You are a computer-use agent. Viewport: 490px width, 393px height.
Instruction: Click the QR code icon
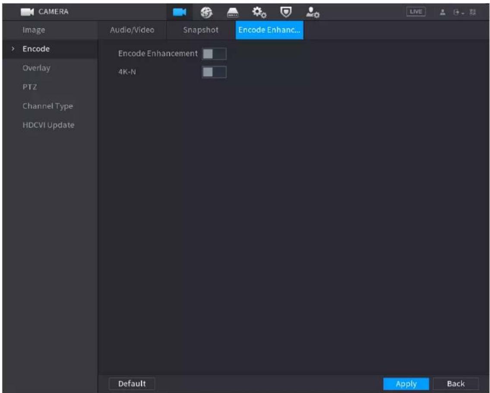[473, 12]
